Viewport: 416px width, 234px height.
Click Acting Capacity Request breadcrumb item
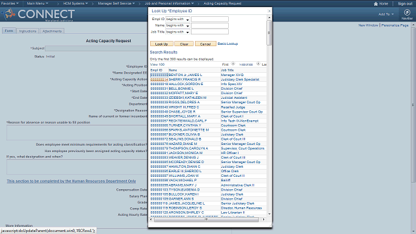(222, 3)
